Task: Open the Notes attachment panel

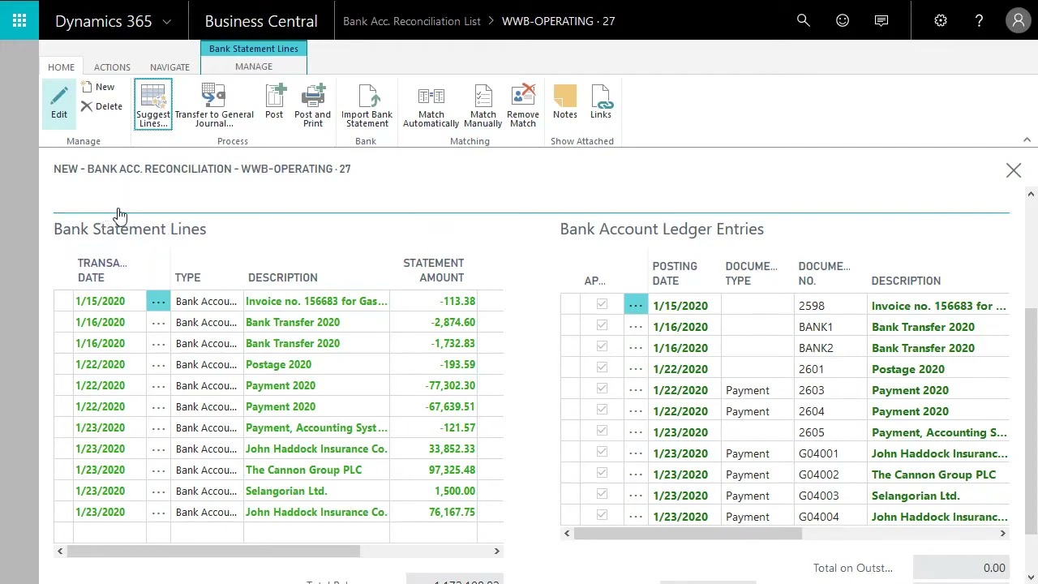Action: [x=565, y=104]
